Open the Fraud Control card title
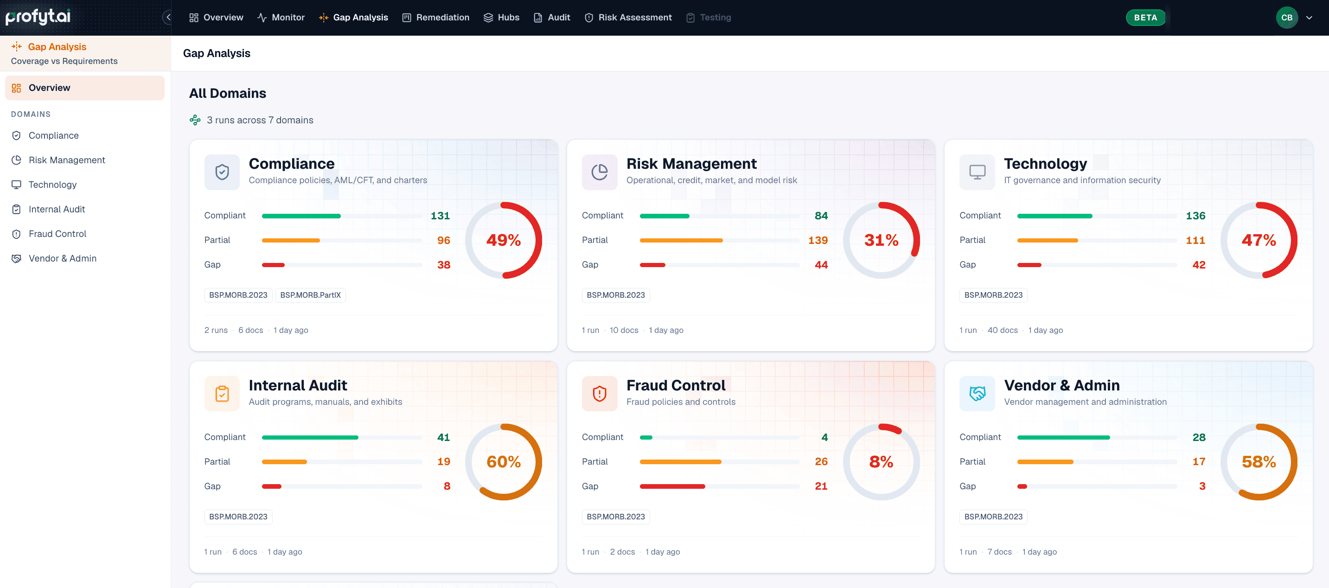Screen dimensions: 1329x588 676,385
